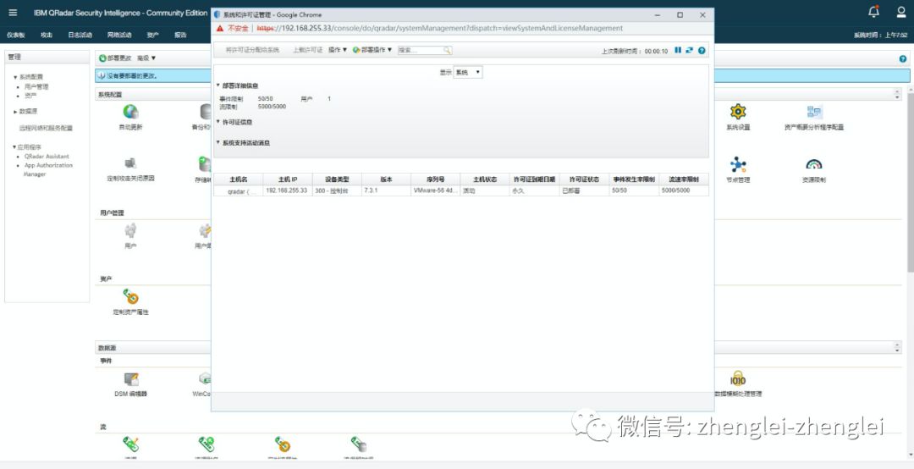Open the 部署操作 dropdown in popup
Viewport: 914px width, 469px height.
[x=372, y=51]
